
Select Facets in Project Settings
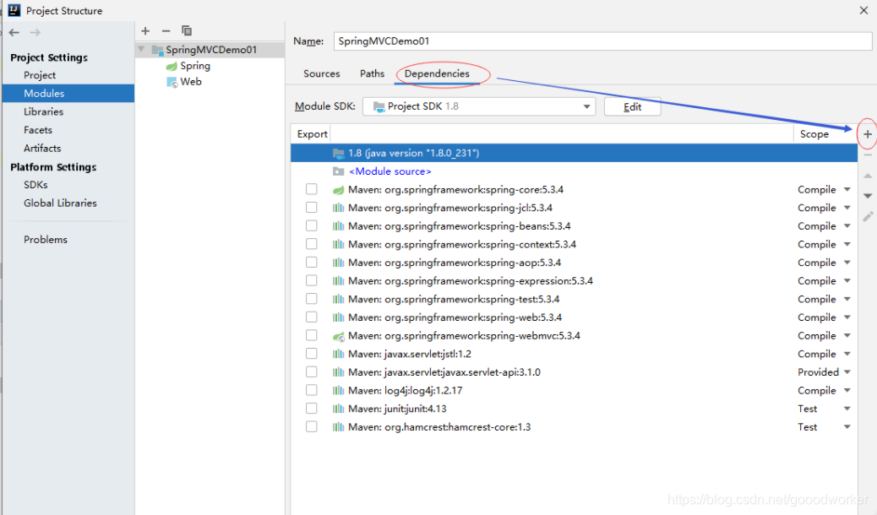(x=38, y=130)
